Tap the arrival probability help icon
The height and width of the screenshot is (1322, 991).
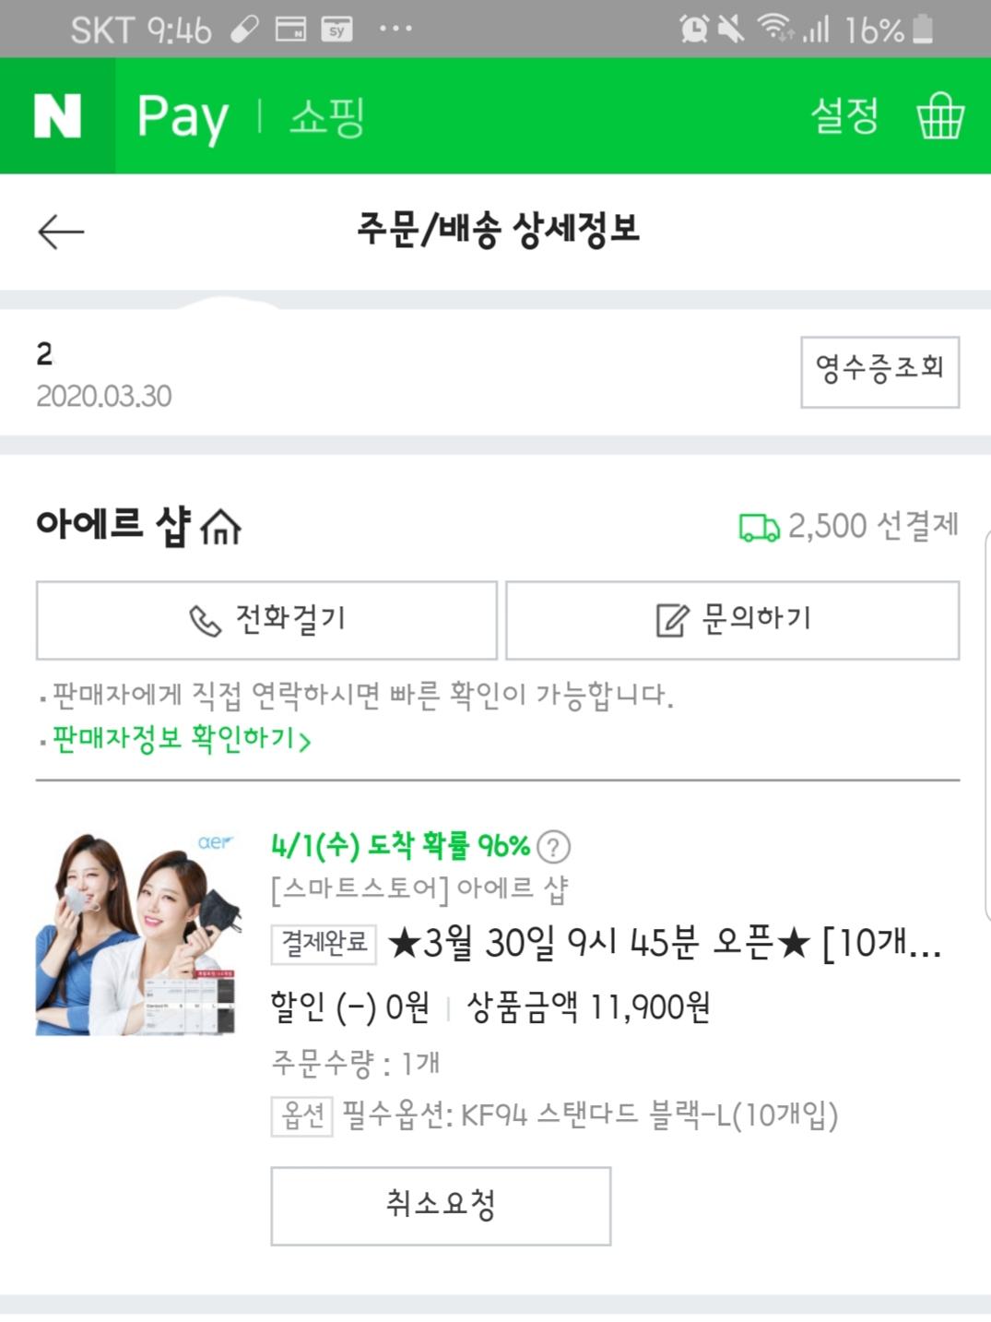click(553, 846)
